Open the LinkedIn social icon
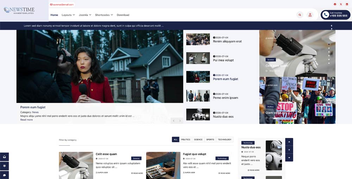Screen dimensions: 352x179 coord(347,4)
